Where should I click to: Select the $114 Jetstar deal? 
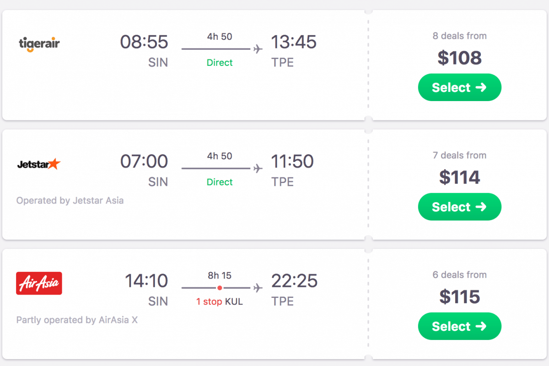tap(459, 207)
